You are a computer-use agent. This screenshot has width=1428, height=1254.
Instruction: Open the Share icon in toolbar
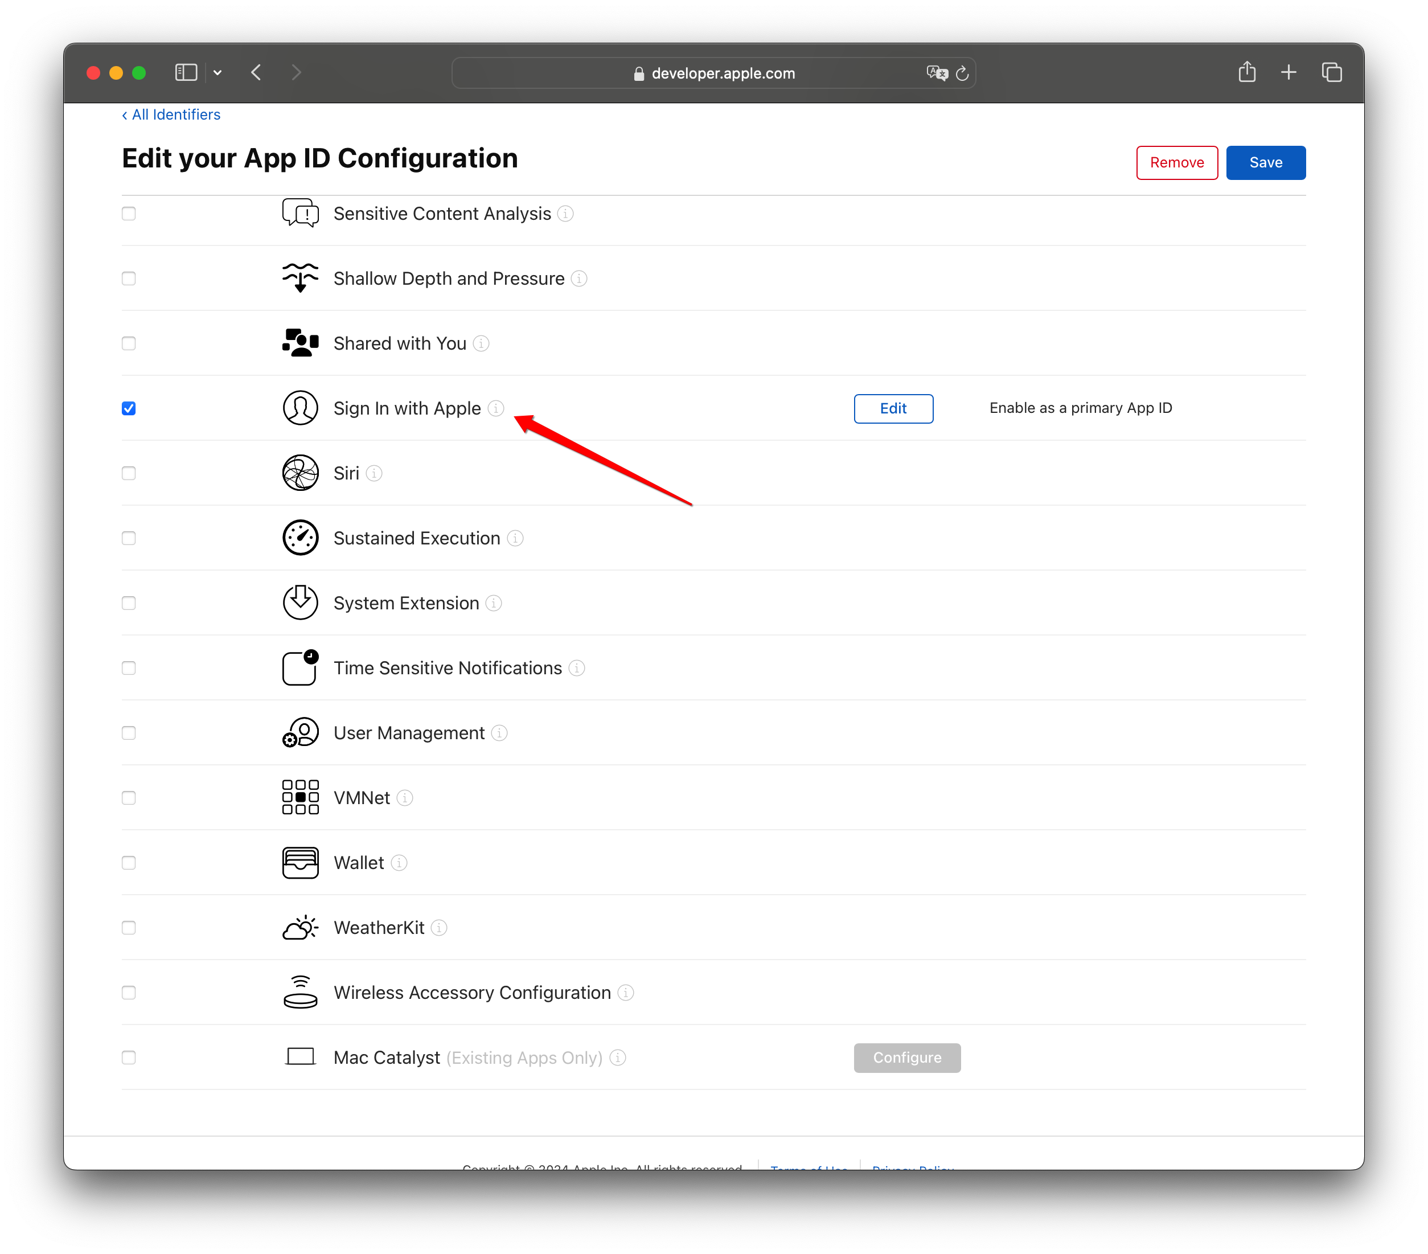pyautogui.click(x=1247, y=72)
